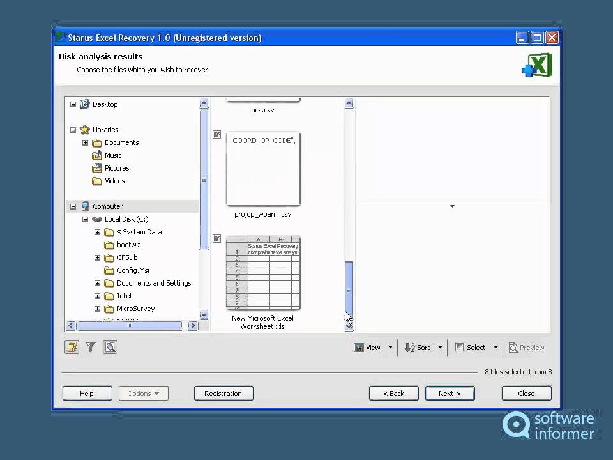Viewport: 613px width, 460px height.
Task: Open the Select dropdown arrow
Action: (x=496, y=348)
